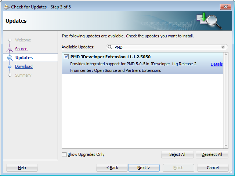Uncheck PMD JDeveloper Extension checkbox
Viewport: 235px width, 176px height.
[x=66, y=57]
